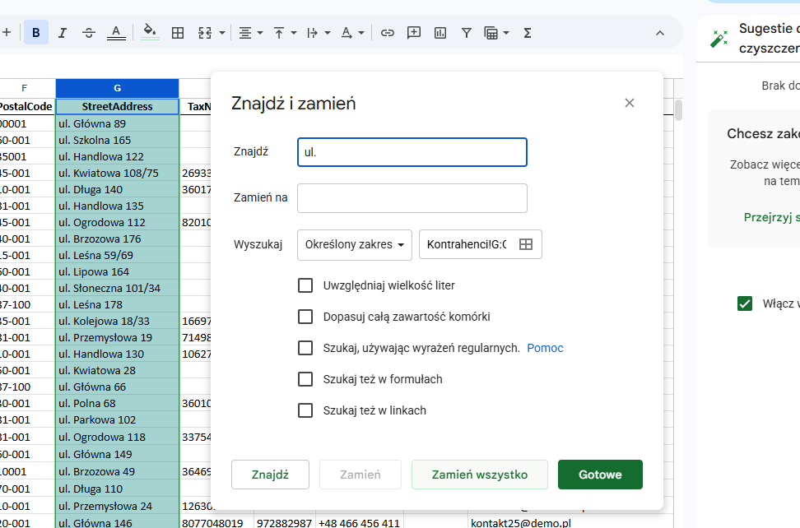Click text rotation icon
This screenshot has height=528, width=800.
click(x=347, y=33)
